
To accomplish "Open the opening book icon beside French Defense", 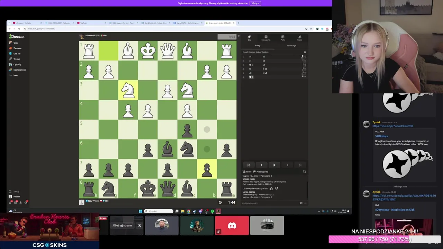I will click(305, 52).
